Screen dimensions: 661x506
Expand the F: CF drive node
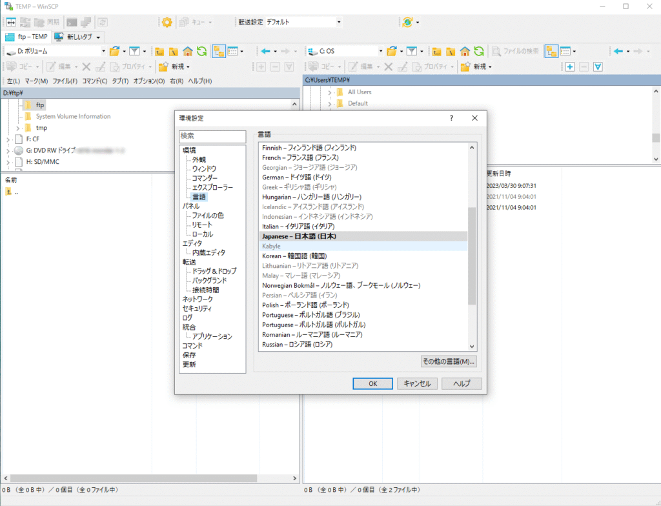tap(8, 139)
